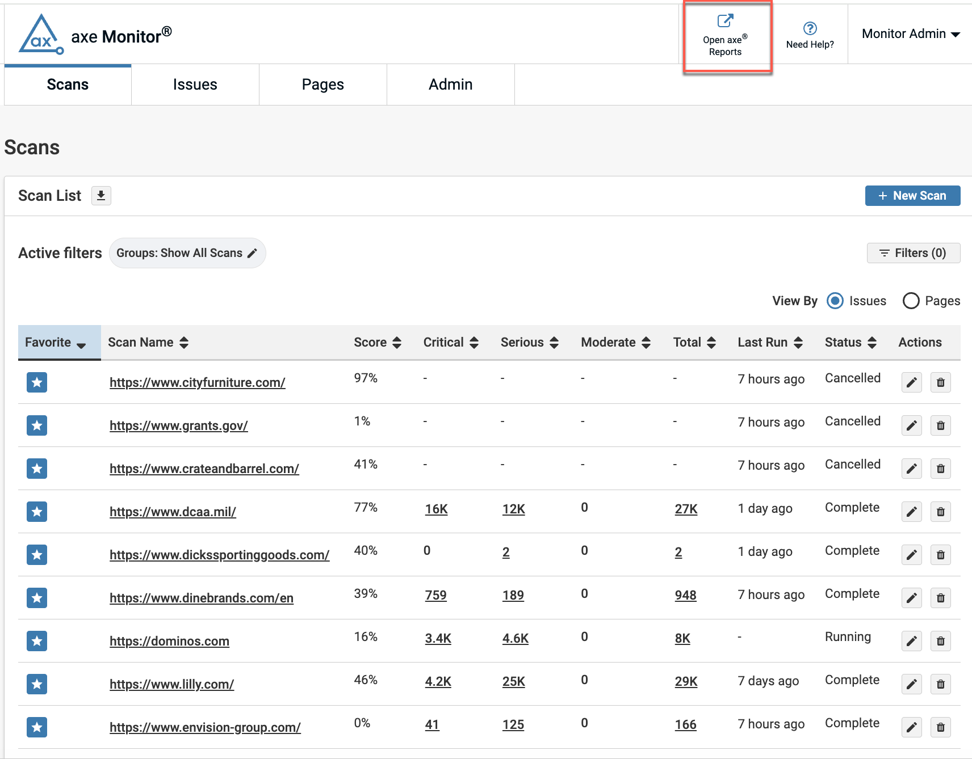The height and width of the screenshot is (759, 972).
Task: Sort scans by Score column
Action: click(x=378, y=343)
